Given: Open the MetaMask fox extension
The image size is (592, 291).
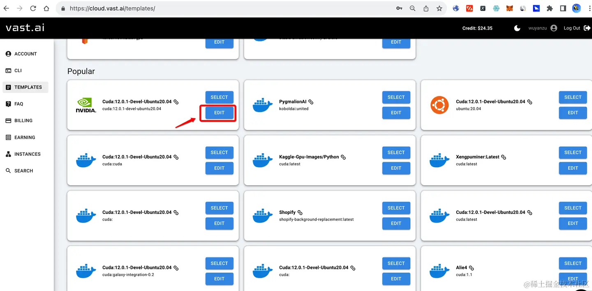Looking at the screenshot, I should pyautogui.click(x=509, y=8).
